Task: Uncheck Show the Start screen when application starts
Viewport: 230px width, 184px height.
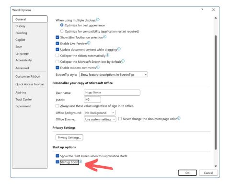Action: [x=57, y=156]
